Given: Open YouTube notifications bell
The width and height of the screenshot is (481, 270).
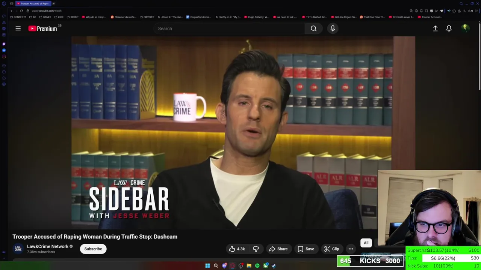Looking at the screenshot, I should point(449,28).
